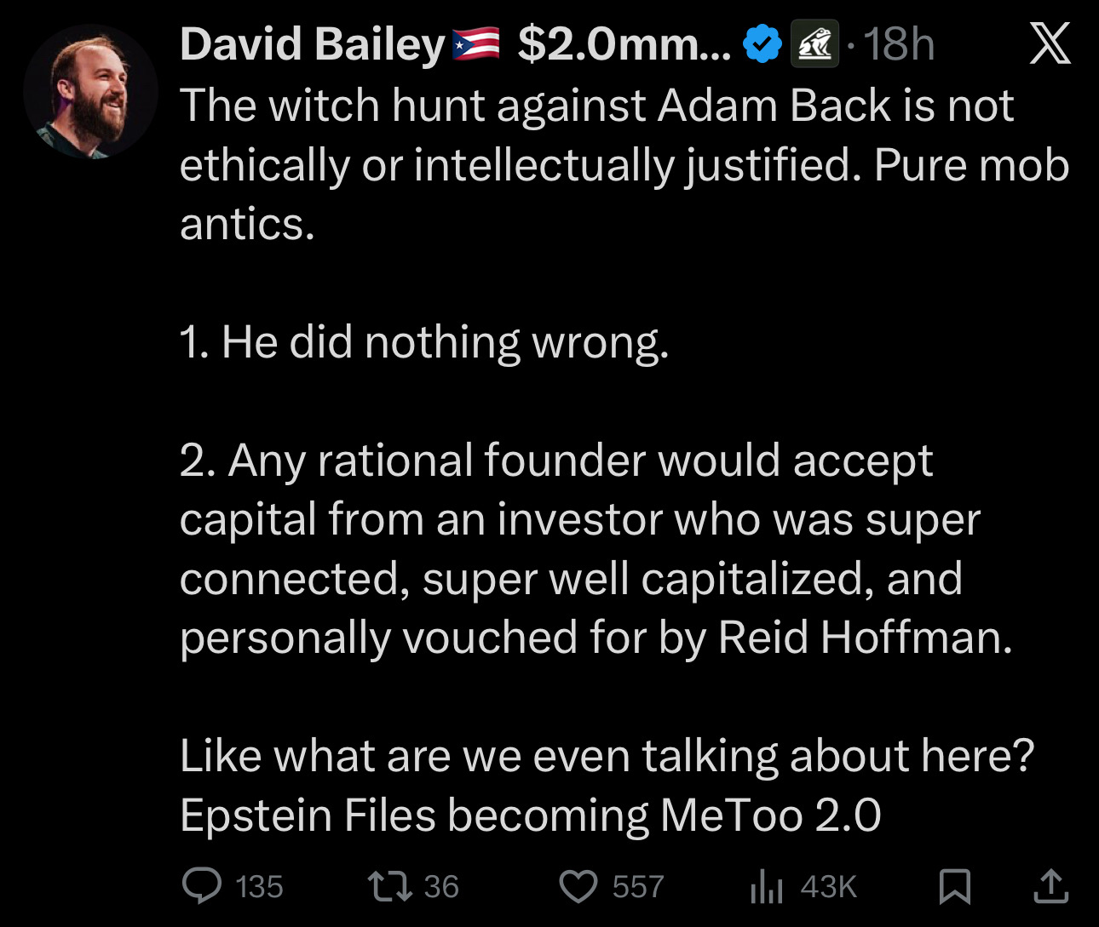The image size is (1099, 927).
Task: Click the David Bailey display name
Action: 312,44
